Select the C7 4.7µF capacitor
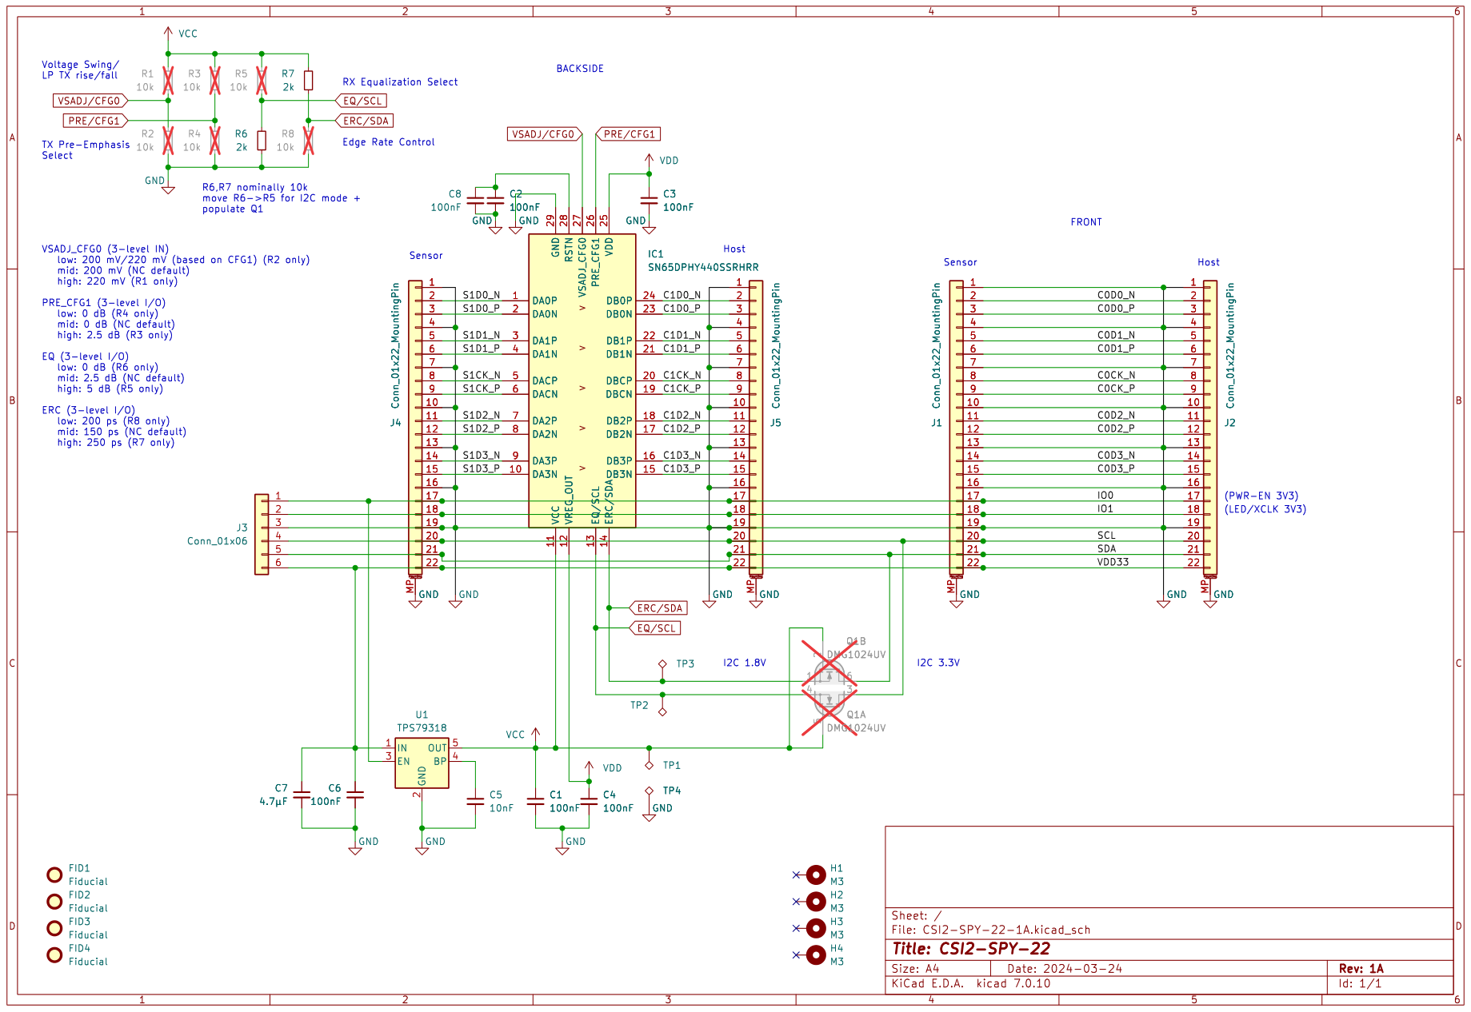 pos(302,795)
